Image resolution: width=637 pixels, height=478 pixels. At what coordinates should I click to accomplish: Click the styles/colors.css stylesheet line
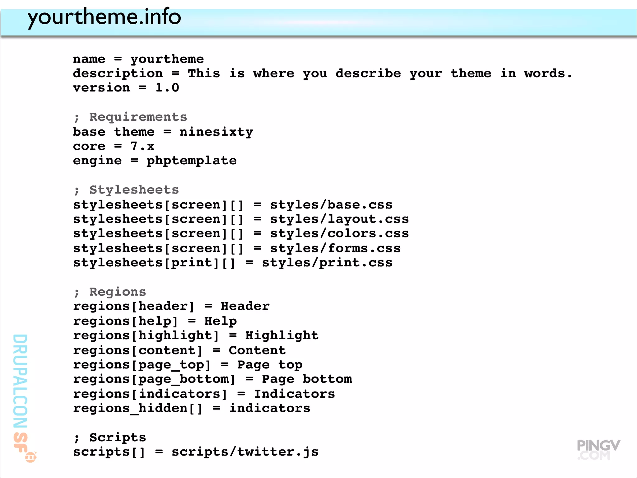tap(241, 234)
